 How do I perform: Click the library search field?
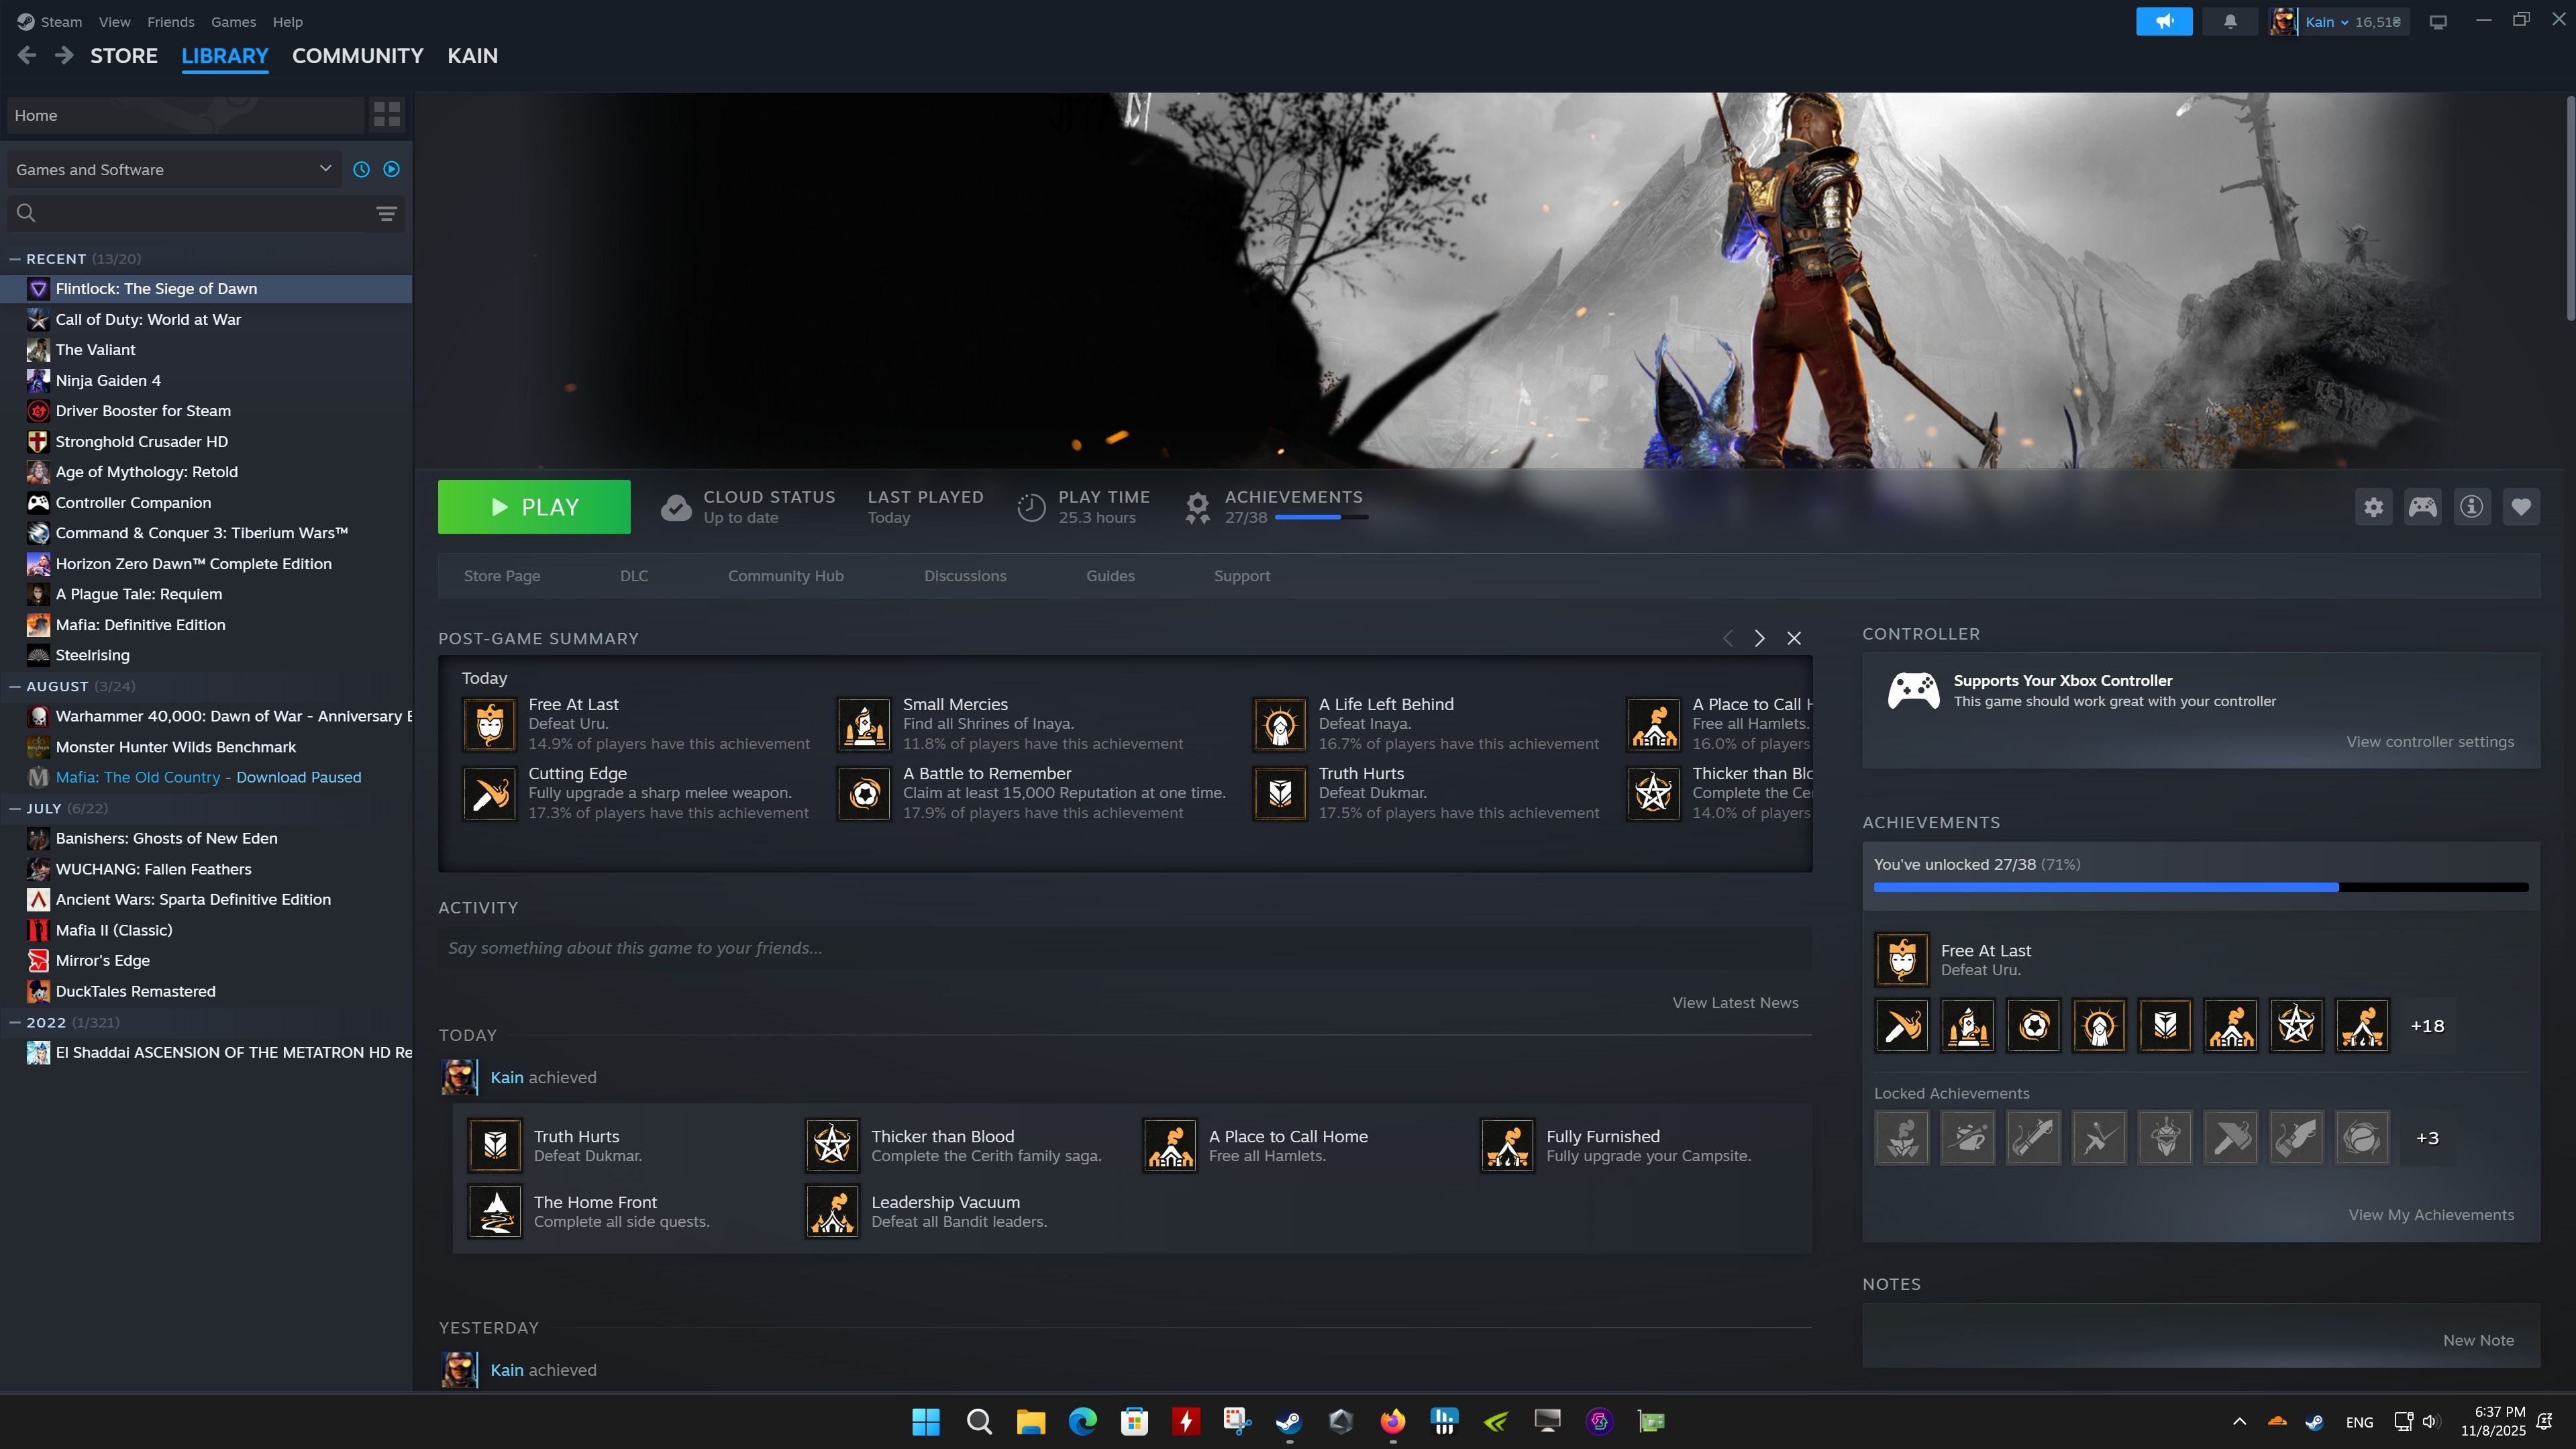(x=205, y=213)
